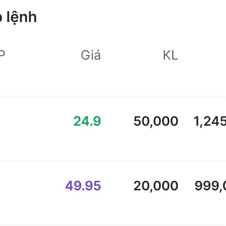
Task: Click the 50,000 volume cell
Action: pos(156,121)
